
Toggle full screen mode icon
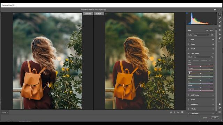click(220, 10)
